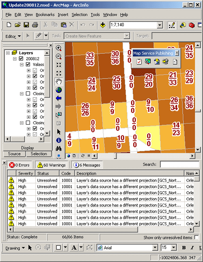Open the red ArcToolbox icon
The width and height of the screenshot is (203, 262).
tap(192, 25)
